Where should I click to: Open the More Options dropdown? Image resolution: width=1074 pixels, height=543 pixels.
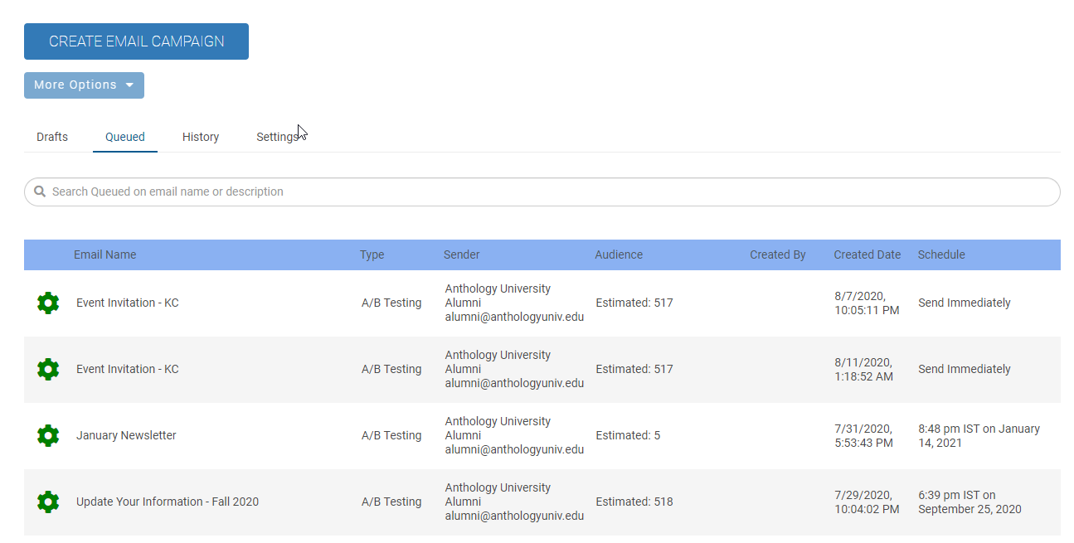(x=83, y=85)
